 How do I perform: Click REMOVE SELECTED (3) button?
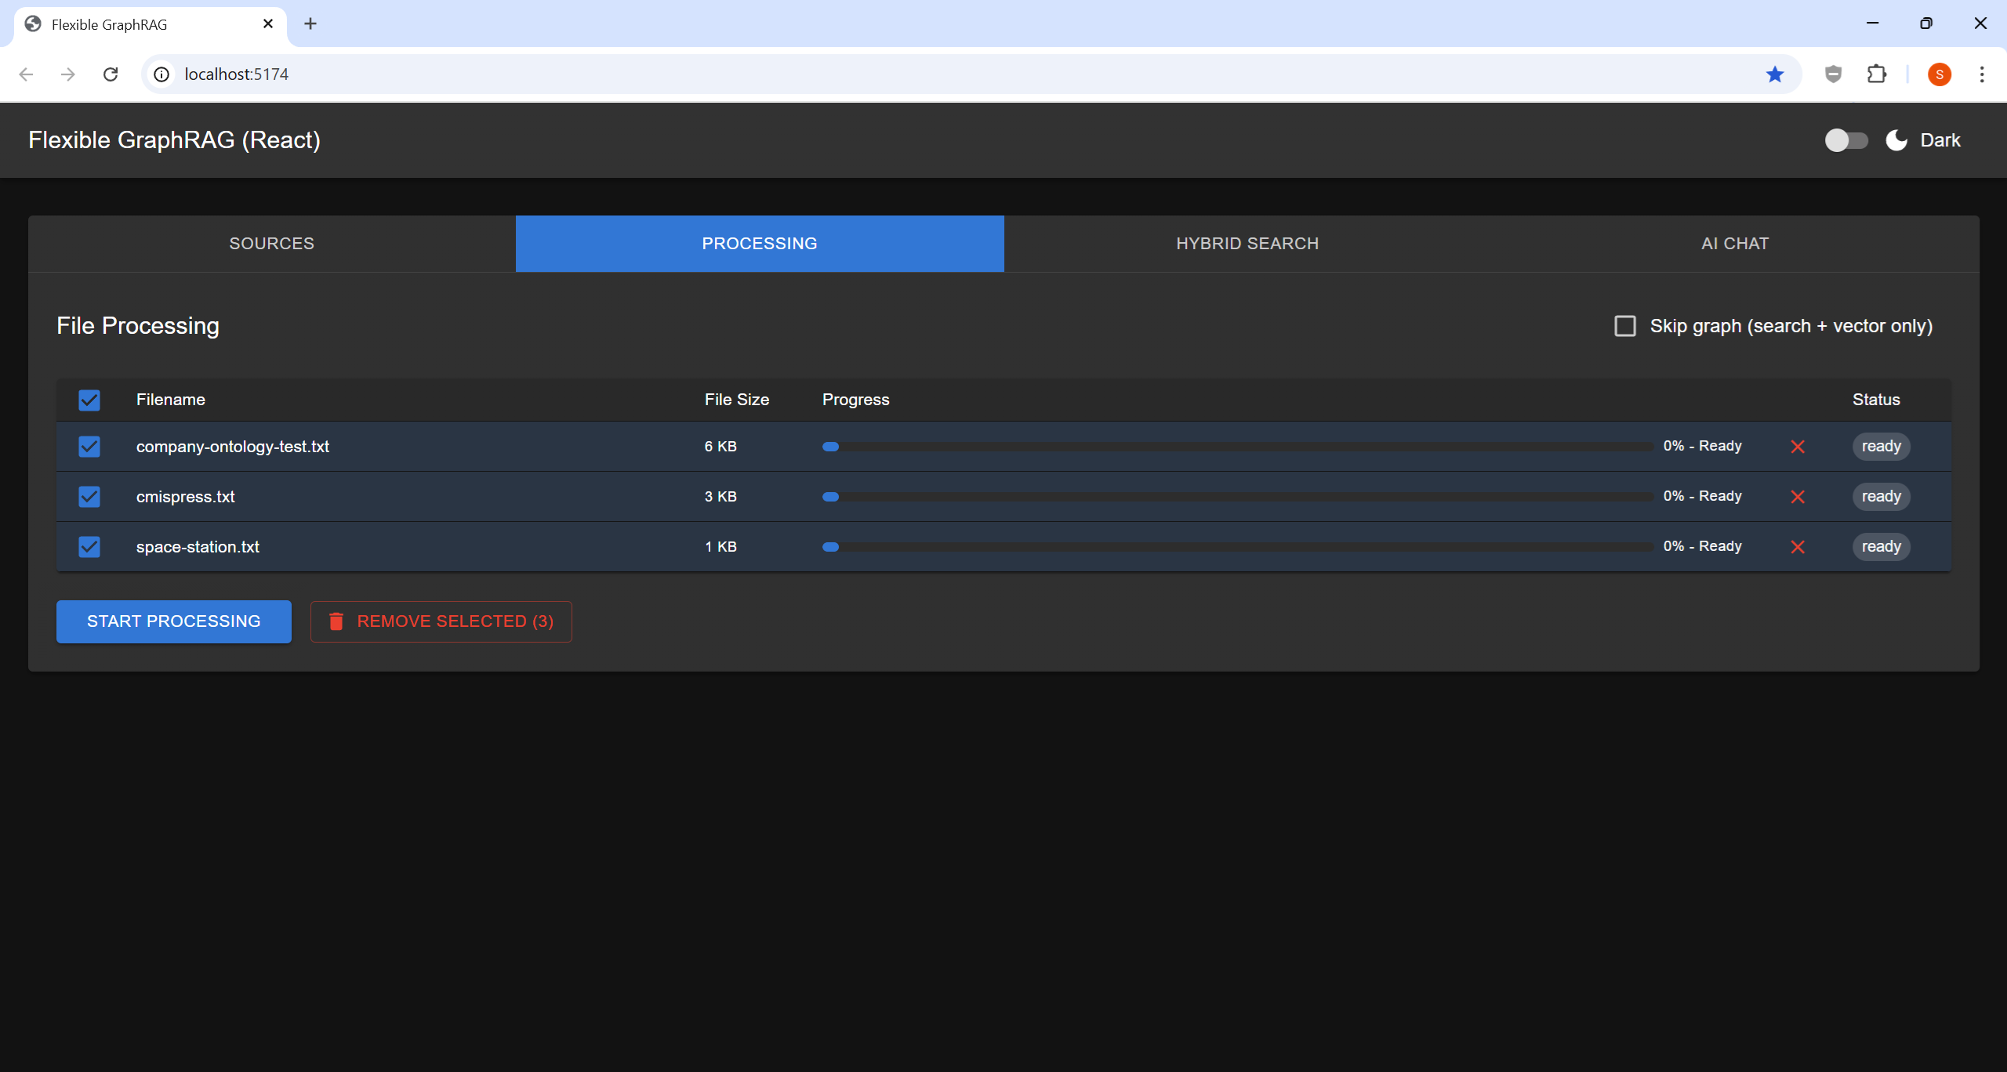441,621
